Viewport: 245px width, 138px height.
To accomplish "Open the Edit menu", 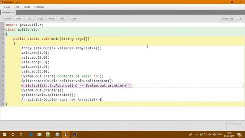I will [x=16, y=7].
